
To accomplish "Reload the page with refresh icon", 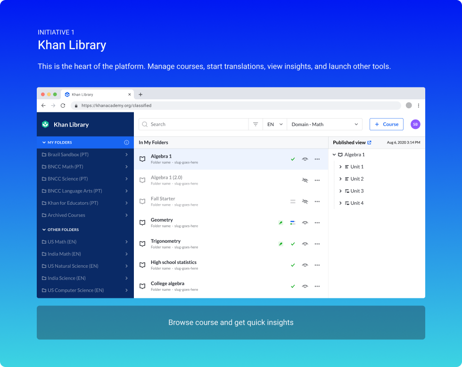I will click(63, 105).
